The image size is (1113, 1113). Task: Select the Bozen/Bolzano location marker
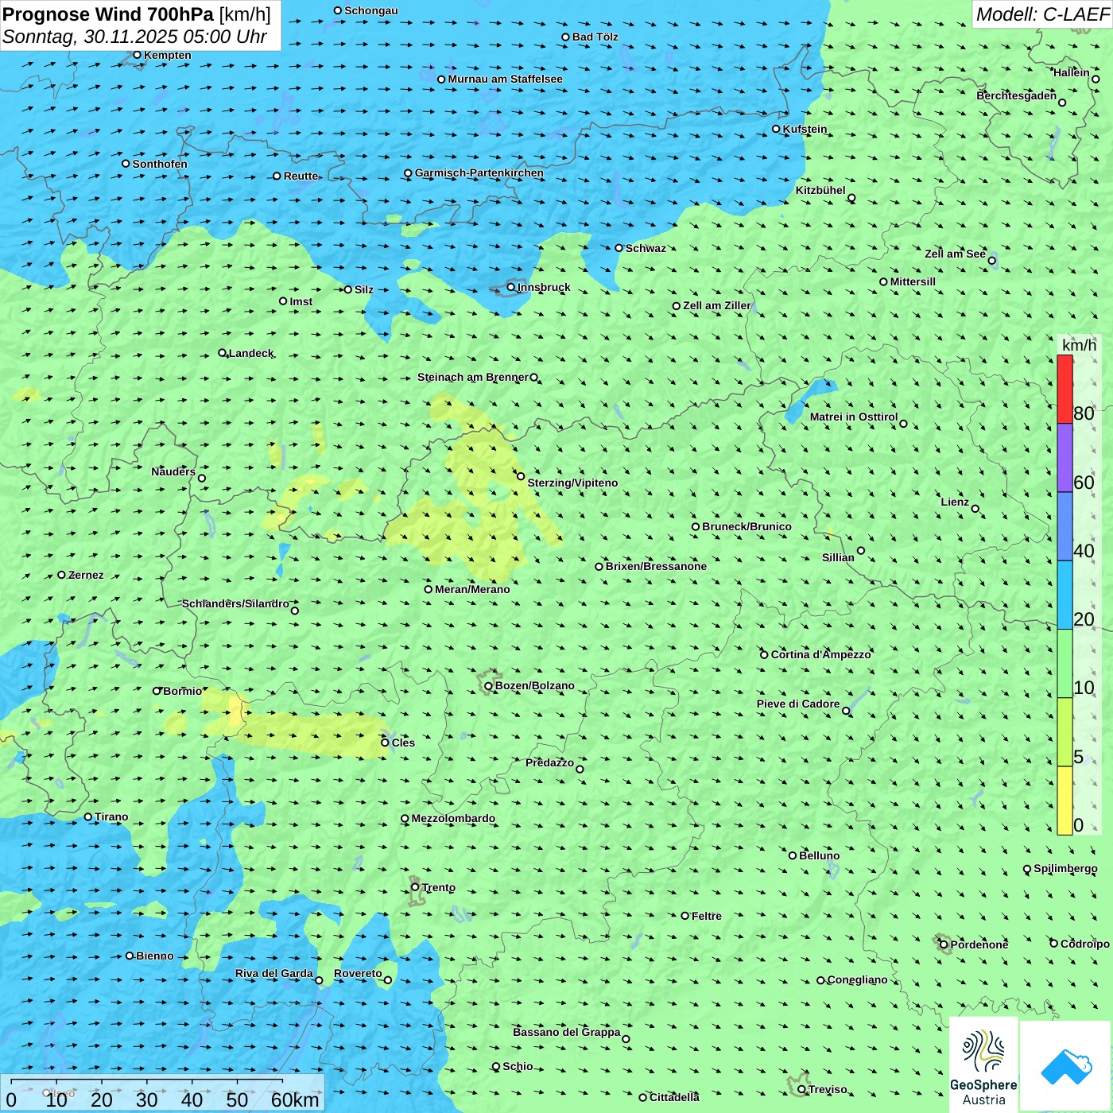coord(489,685)
